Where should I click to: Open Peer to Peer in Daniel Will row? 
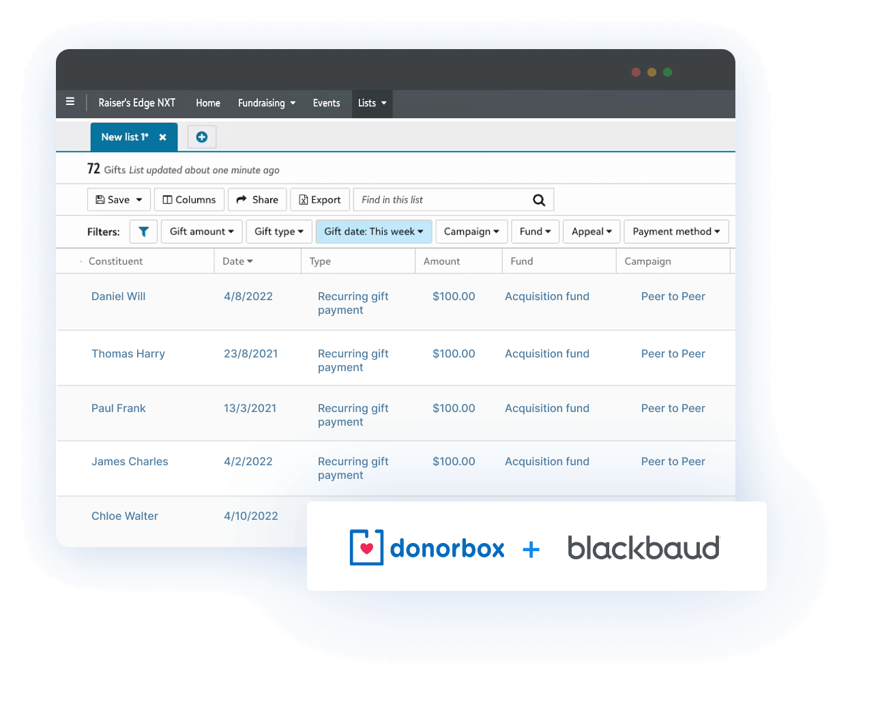click(673, 297)
